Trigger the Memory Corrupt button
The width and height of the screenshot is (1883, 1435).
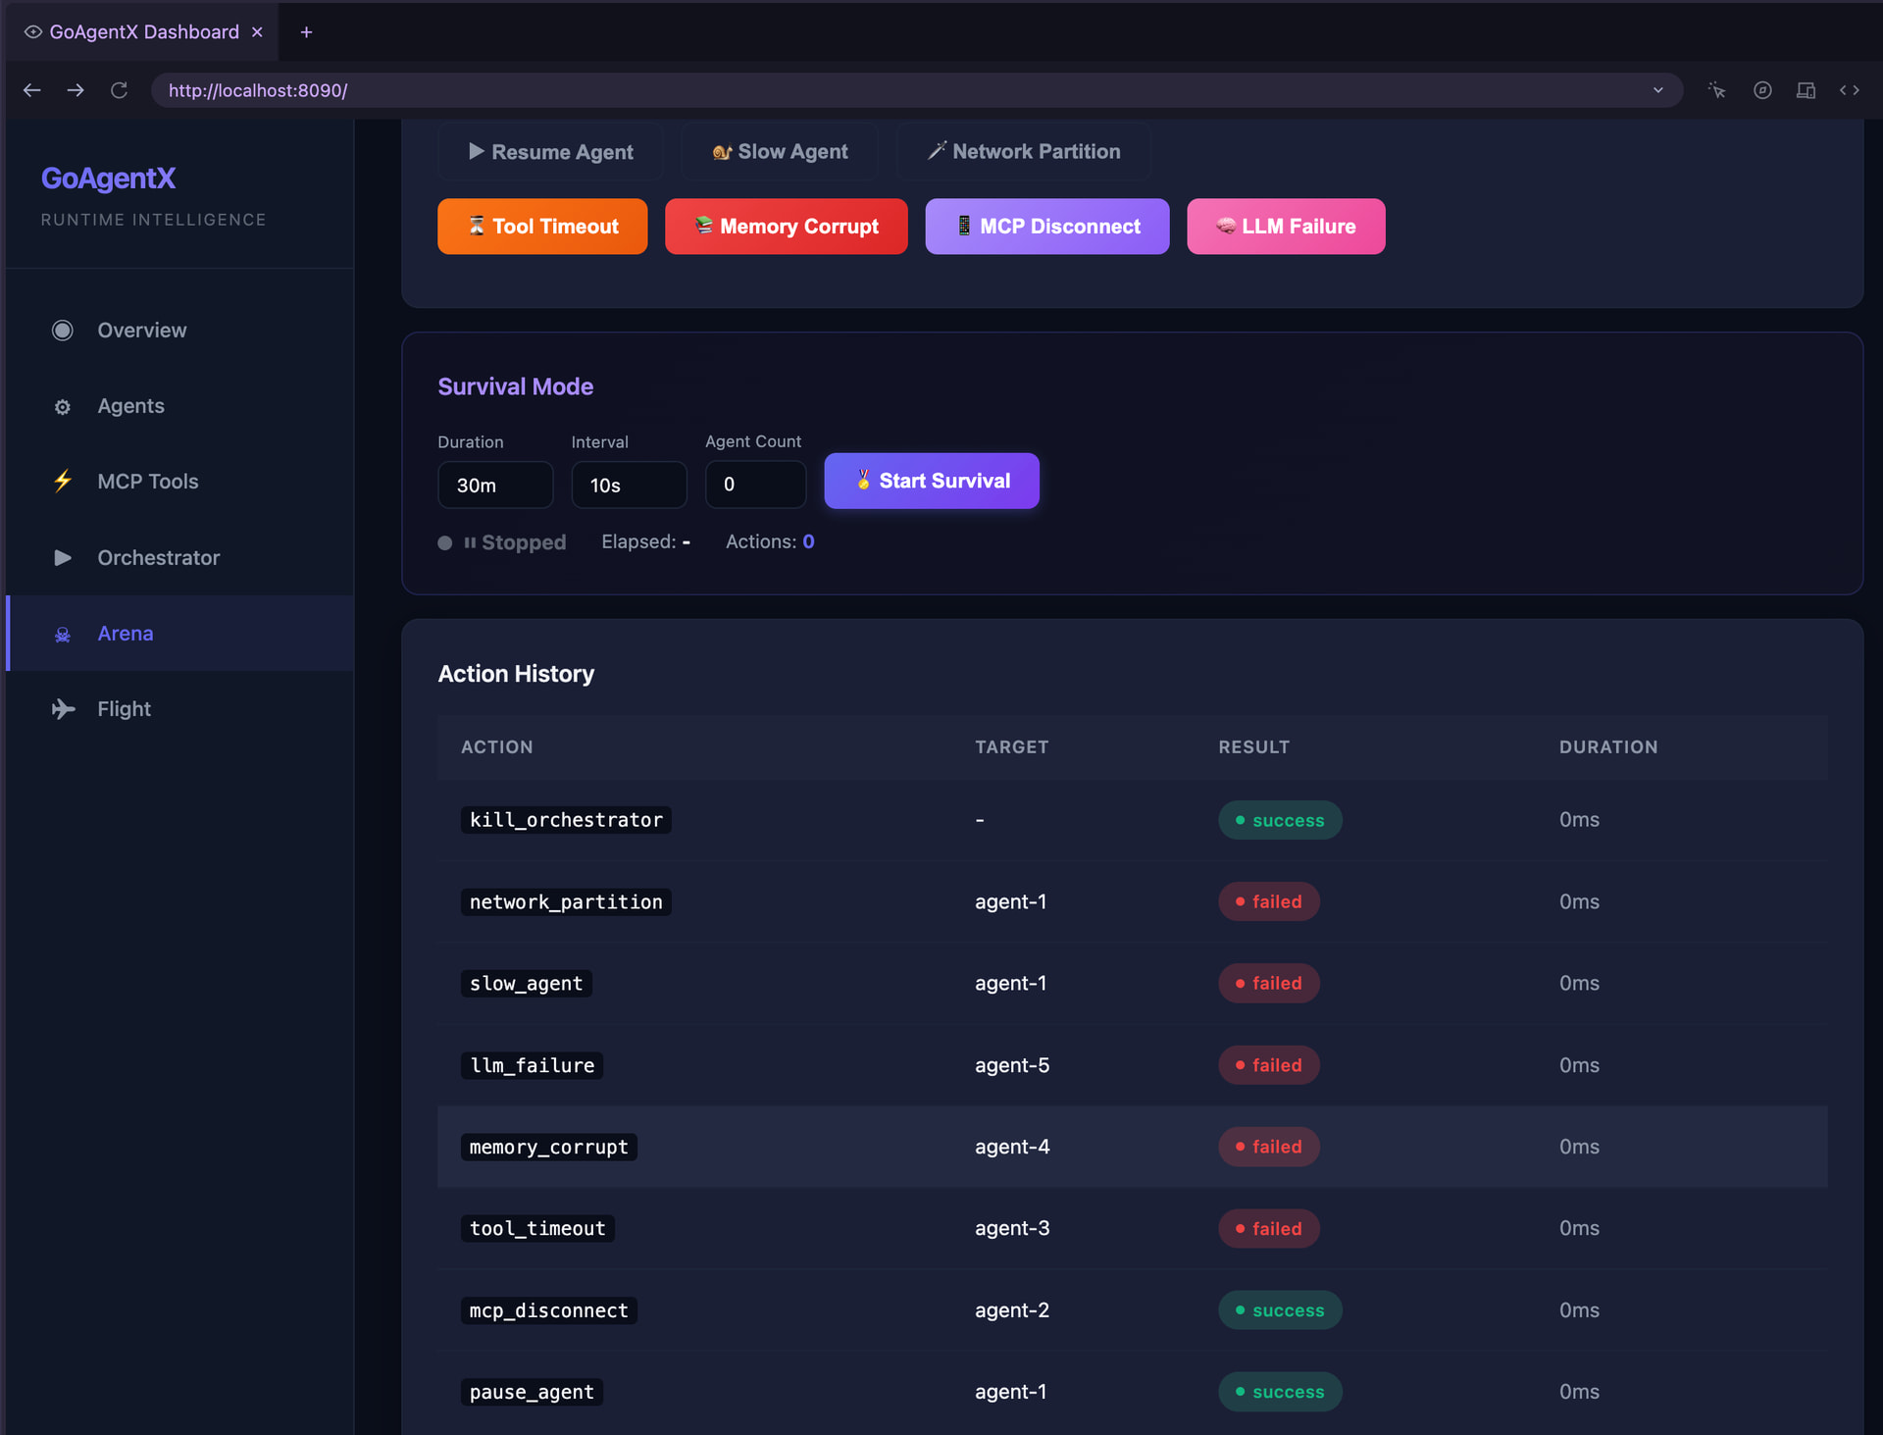(787, 227)
